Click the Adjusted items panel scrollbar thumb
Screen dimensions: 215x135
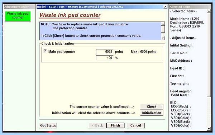[209, 55]
